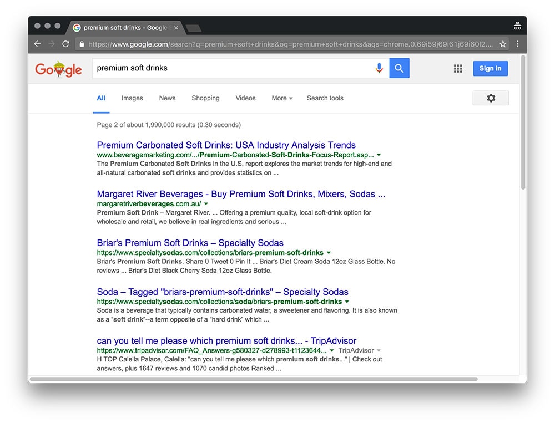
Task: Expand the green arrow beside the tripadvisor.com URL
Action: [x=332, y=350]
